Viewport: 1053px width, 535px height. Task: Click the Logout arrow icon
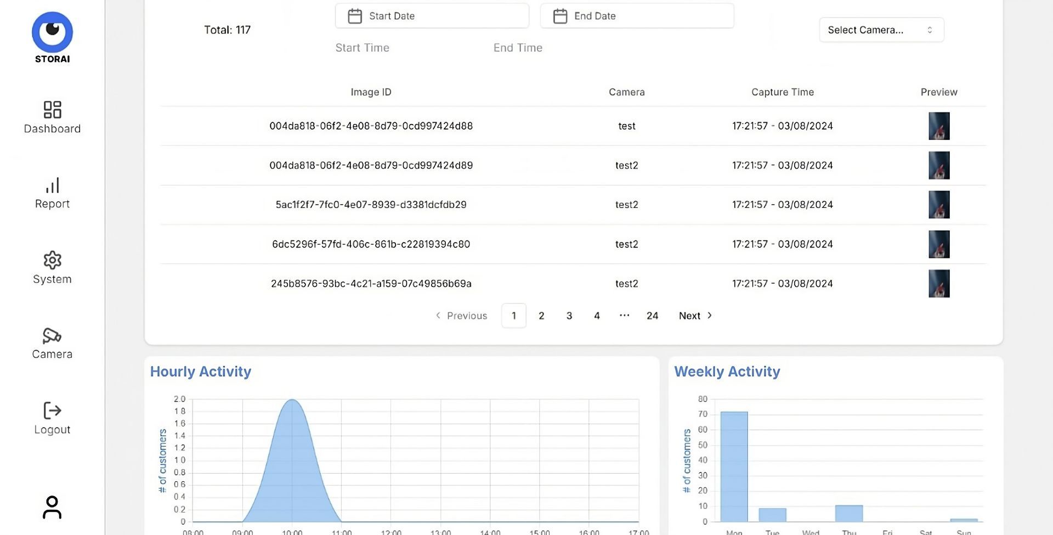point(52,410)
